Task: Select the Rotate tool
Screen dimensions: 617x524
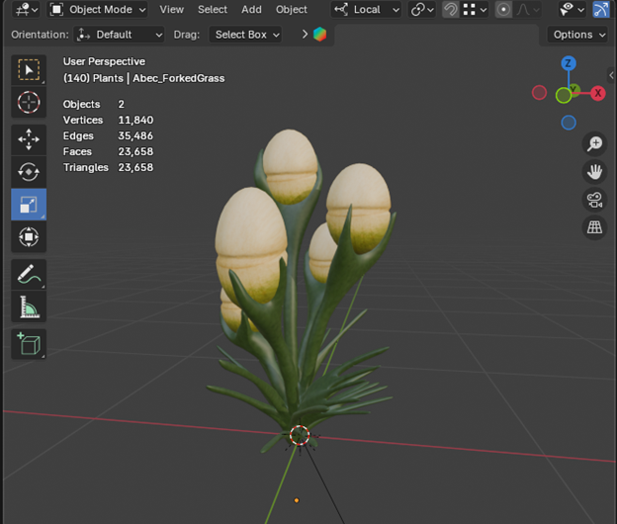Action: tap(29, 172)
